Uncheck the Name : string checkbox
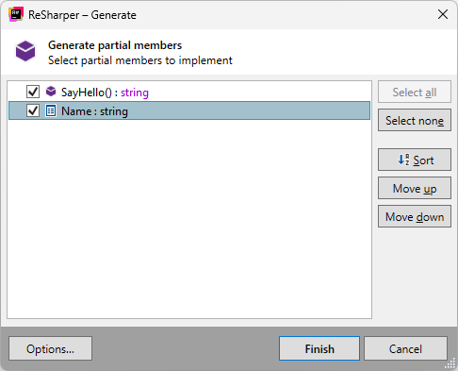 coord(33,110)
